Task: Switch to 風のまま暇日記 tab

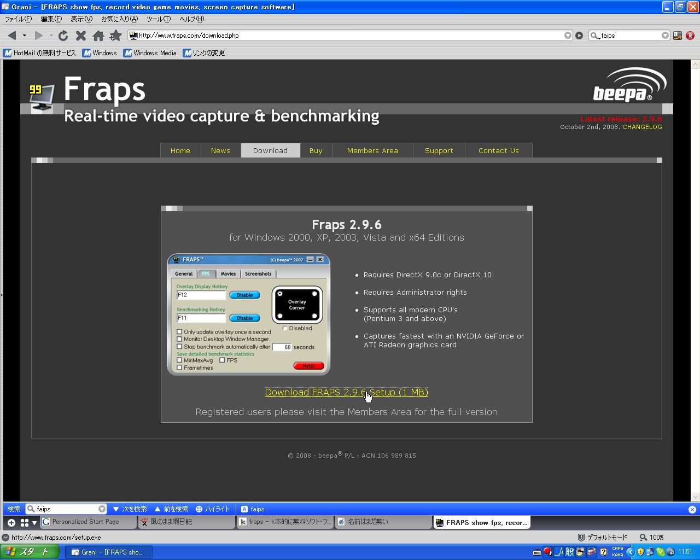Action: [186, 522]
